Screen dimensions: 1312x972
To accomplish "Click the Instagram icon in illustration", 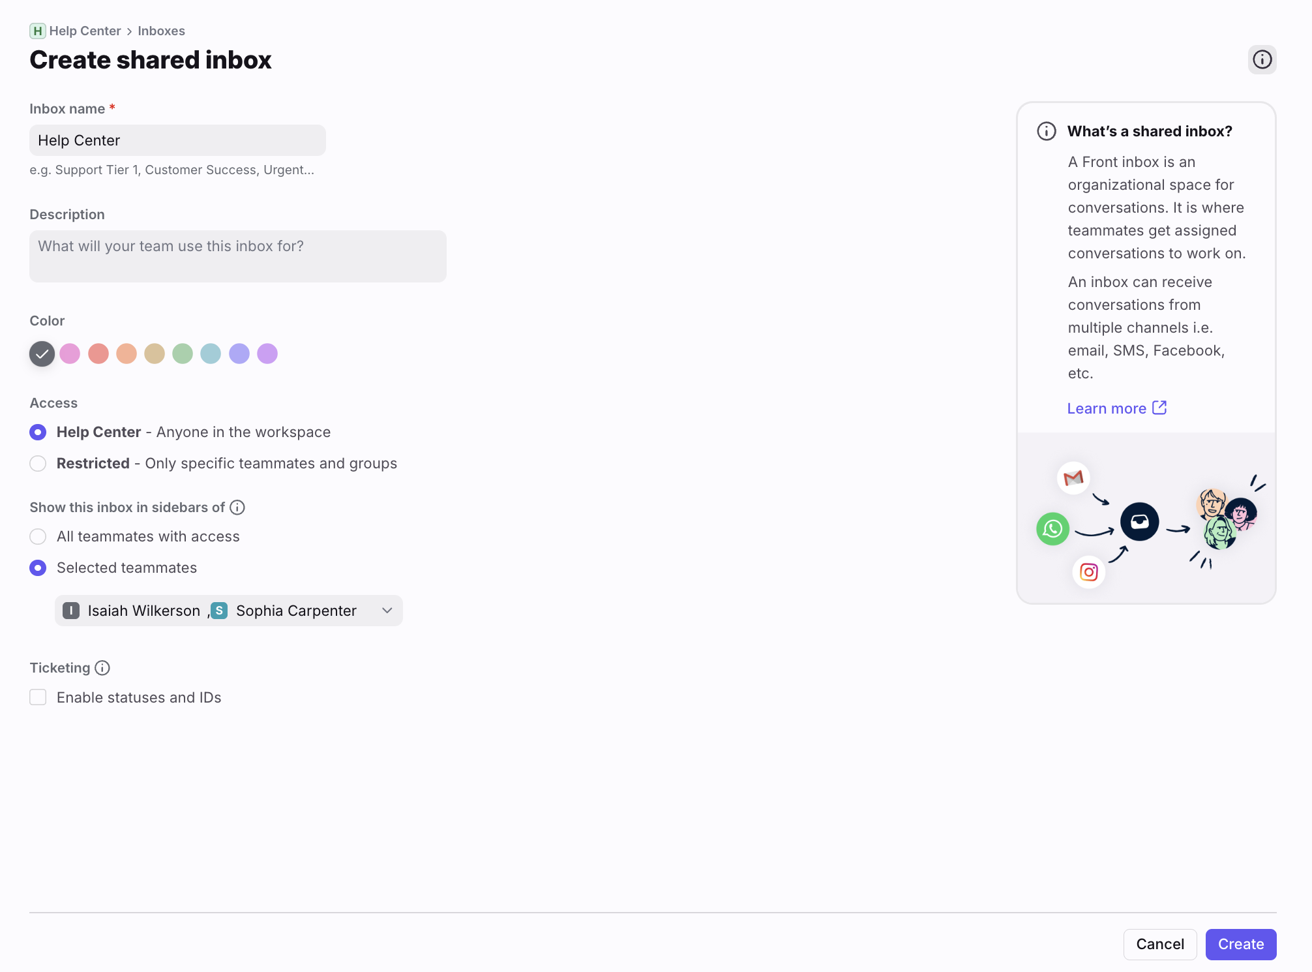I will (x=1088, y=572).
